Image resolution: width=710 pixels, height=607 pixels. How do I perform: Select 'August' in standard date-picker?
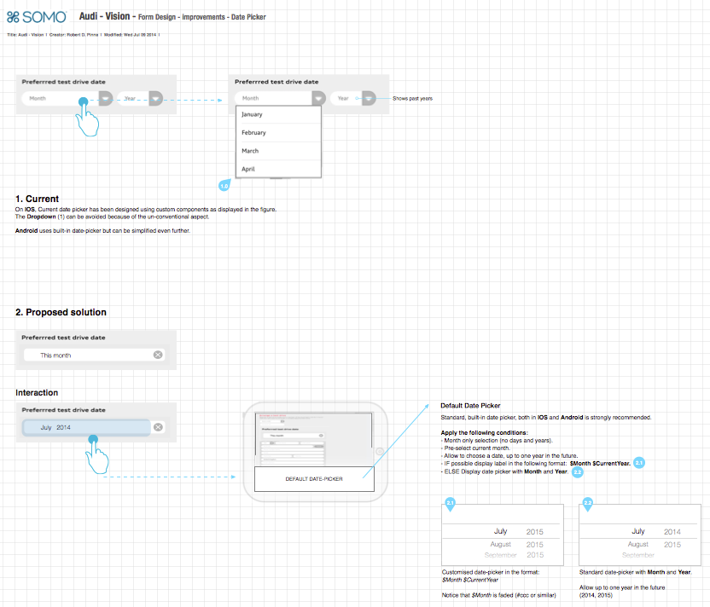[638, 544]
